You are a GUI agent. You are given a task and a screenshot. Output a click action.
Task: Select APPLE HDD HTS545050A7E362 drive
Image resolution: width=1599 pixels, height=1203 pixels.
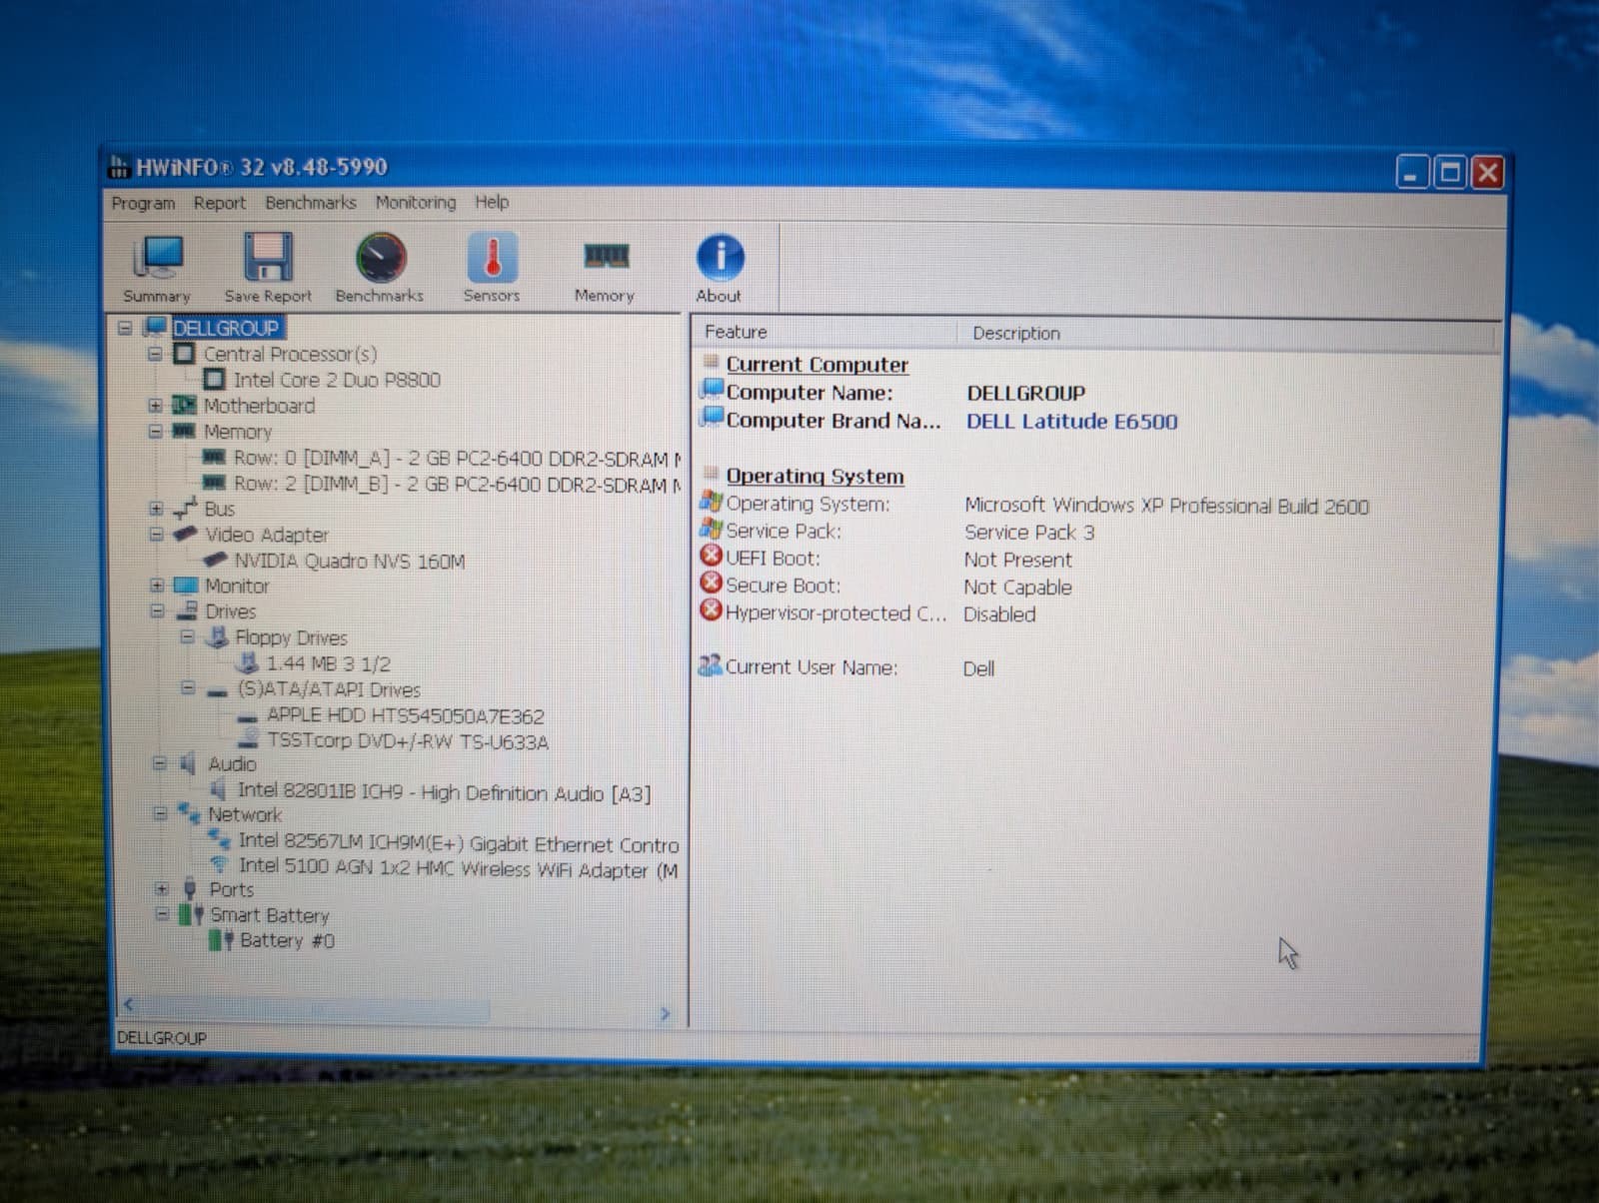tap(406, 716)
